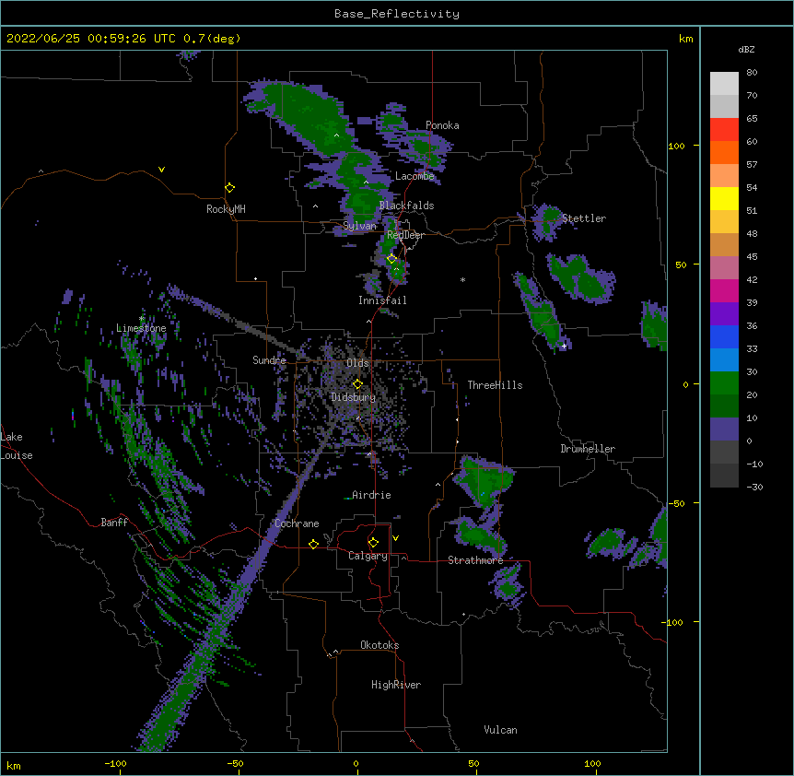
Task: Click the Ponoka label on map
Action: point(442,125)
